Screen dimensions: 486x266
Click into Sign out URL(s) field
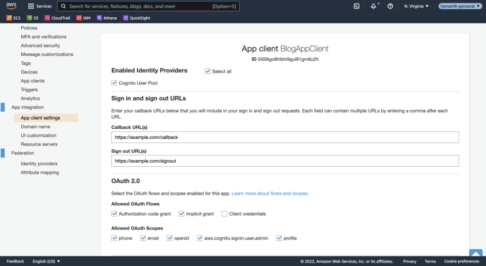[x=285, y=161]
